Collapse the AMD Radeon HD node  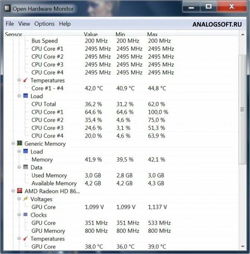pos(13,191)
